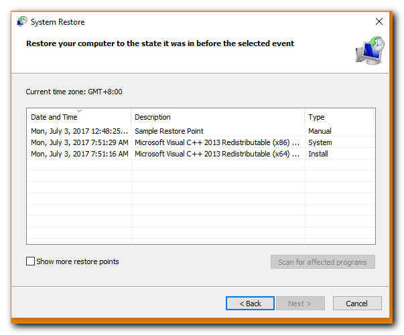Click the 7:51:29 AM date cell

click(x=80, y=142)
